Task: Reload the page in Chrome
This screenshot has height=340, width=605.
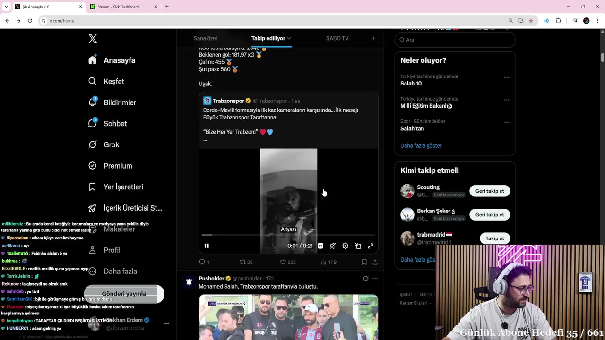Action: [30, 21]
